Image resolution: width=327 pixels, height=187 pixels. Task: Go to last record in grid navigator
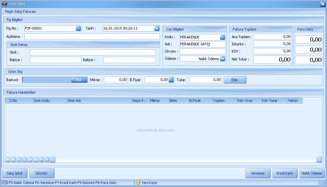click(x=36, y=159)
